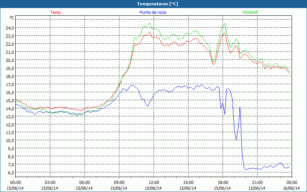Select the blue Punto de rocío legend label
The height and width of the screenshot is (192, 307).
[153, 12]
